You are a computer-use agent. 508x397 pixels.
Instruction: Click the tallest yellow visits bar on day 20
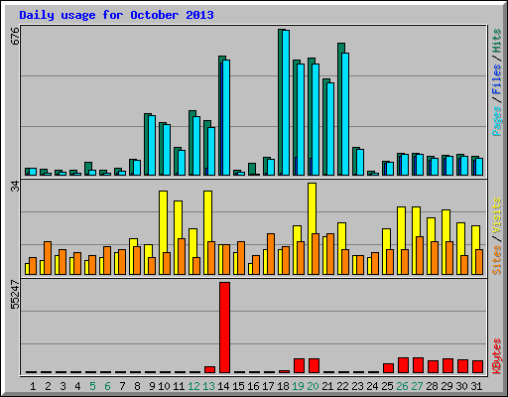tap(312, 228)
